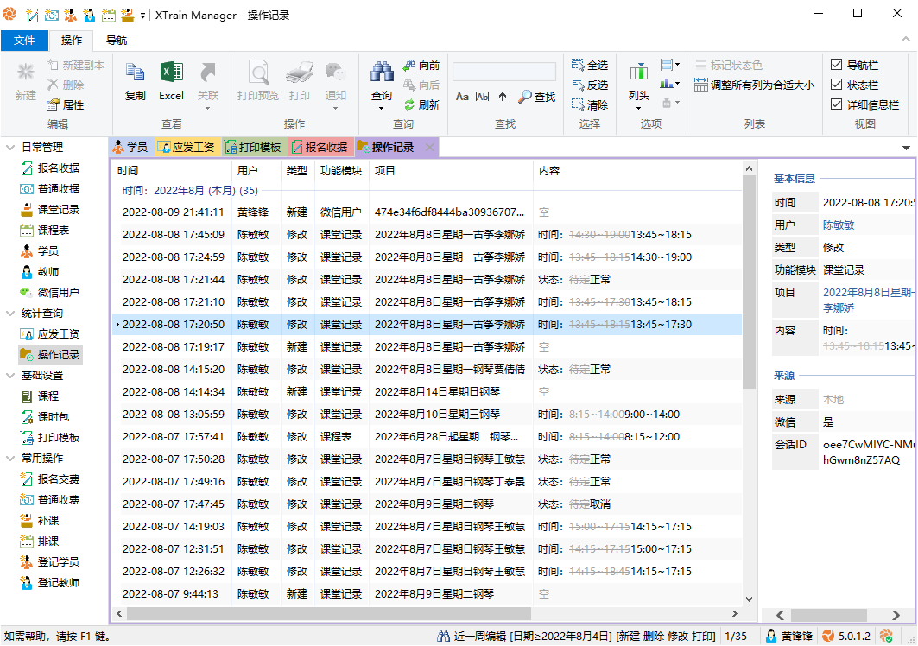This screenshot has height=646, width=918.
Task: Collapse the 基础设置 tree group
Action: tap(10, 376)
